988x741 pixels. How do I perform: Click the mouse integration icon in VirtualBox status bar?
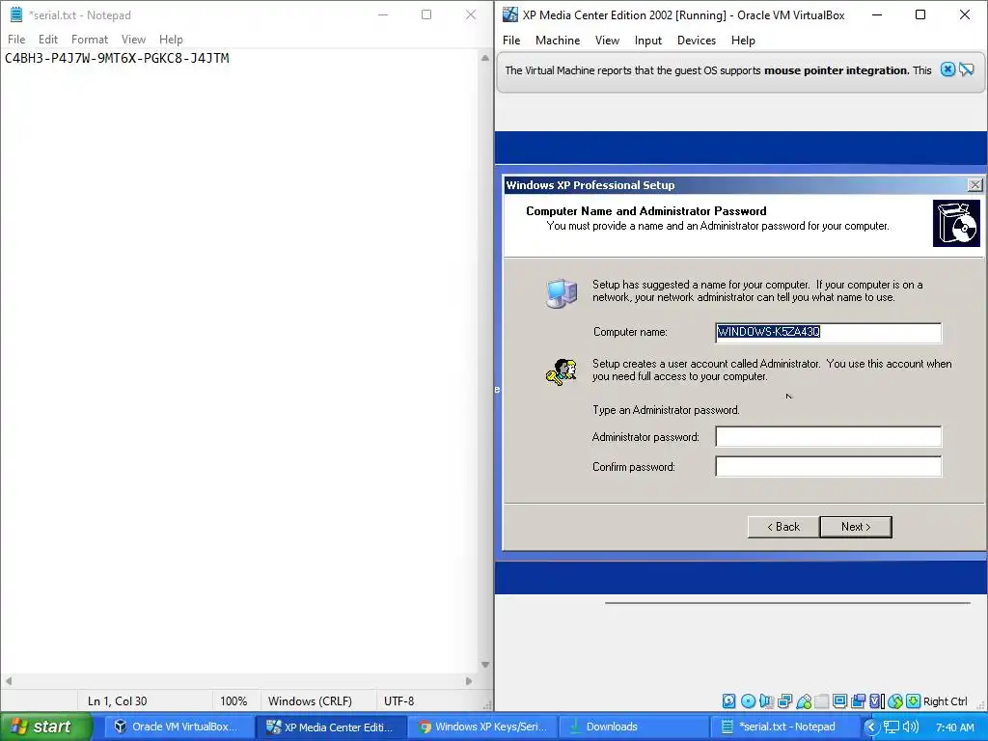click(895, 700)
